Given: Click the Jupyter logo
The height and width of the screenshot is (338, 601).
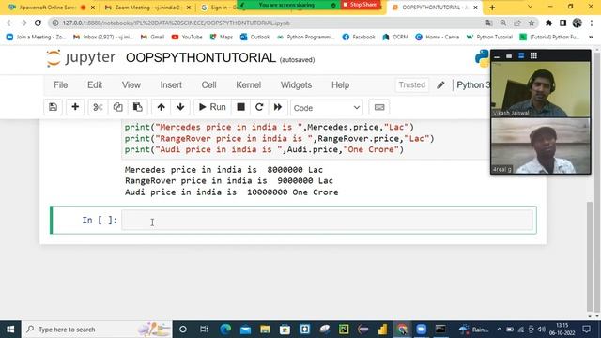Looking at the screenshot, I should pos(81,58).
